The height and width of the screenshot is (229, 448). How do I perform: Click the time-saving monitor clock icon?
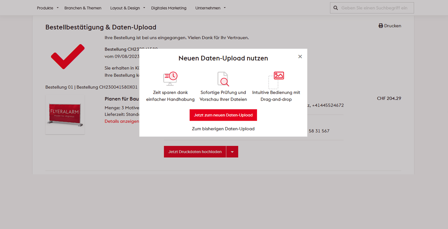click(x=170, y=79)
